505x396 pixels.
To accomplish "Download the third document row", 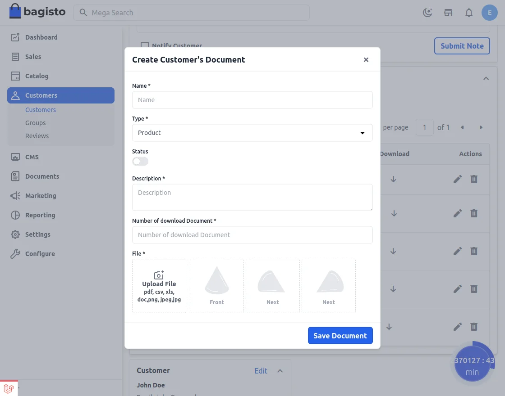I will (x=393, y=251).
